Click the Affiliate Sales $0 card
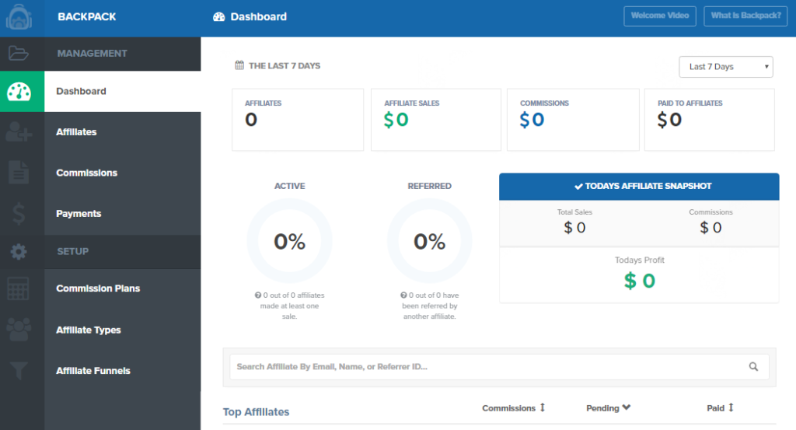The width and height of the screenshot is (796, 430). pyautogui.click(x=436, y=120)
